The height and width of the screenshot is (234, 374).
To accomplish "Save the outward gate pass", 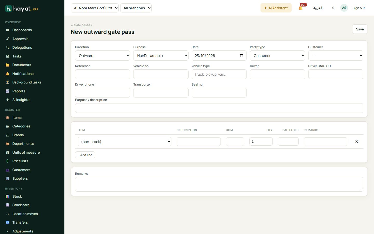I will pyautogui.click(x=360, y=29).
